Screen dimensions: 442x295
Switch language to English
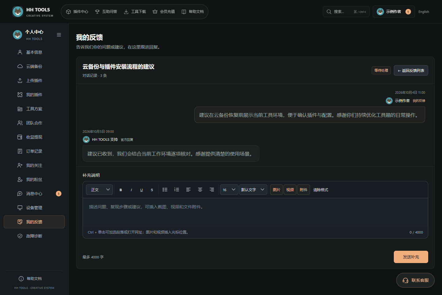[x=424, y=12]
